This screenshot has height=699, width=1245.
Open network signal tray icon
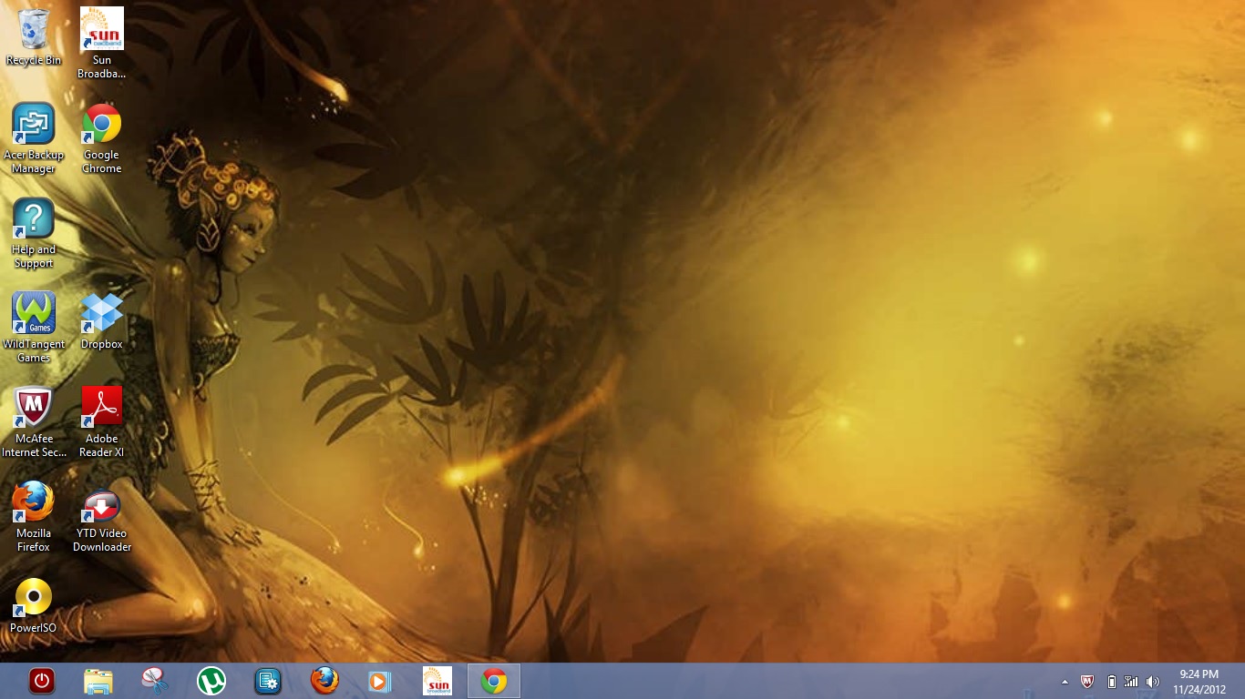(1131, 682)
